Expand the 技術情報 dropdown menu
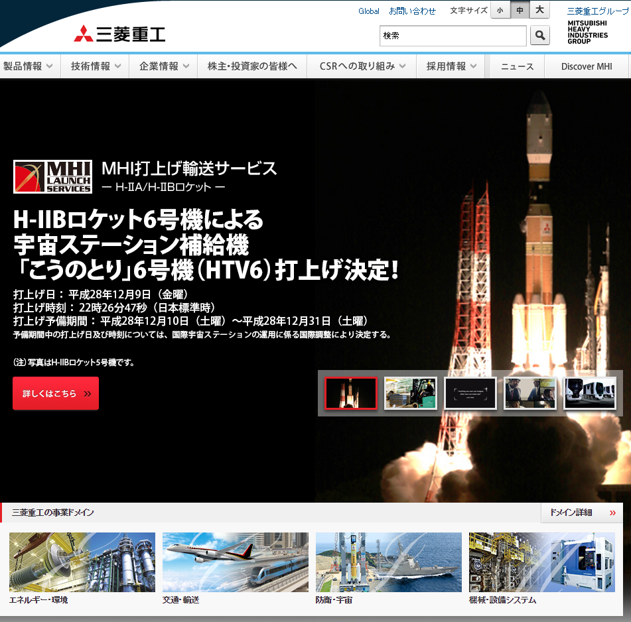This screenshot has width=631, height=622. click(x=96, y=66)
